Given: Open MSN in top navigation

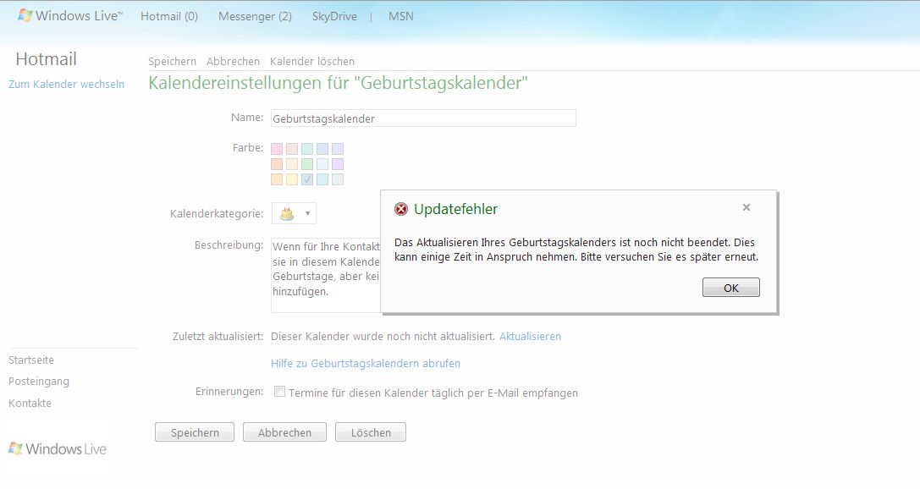Looking at the screenshot, I should click(x=400, y=16).
